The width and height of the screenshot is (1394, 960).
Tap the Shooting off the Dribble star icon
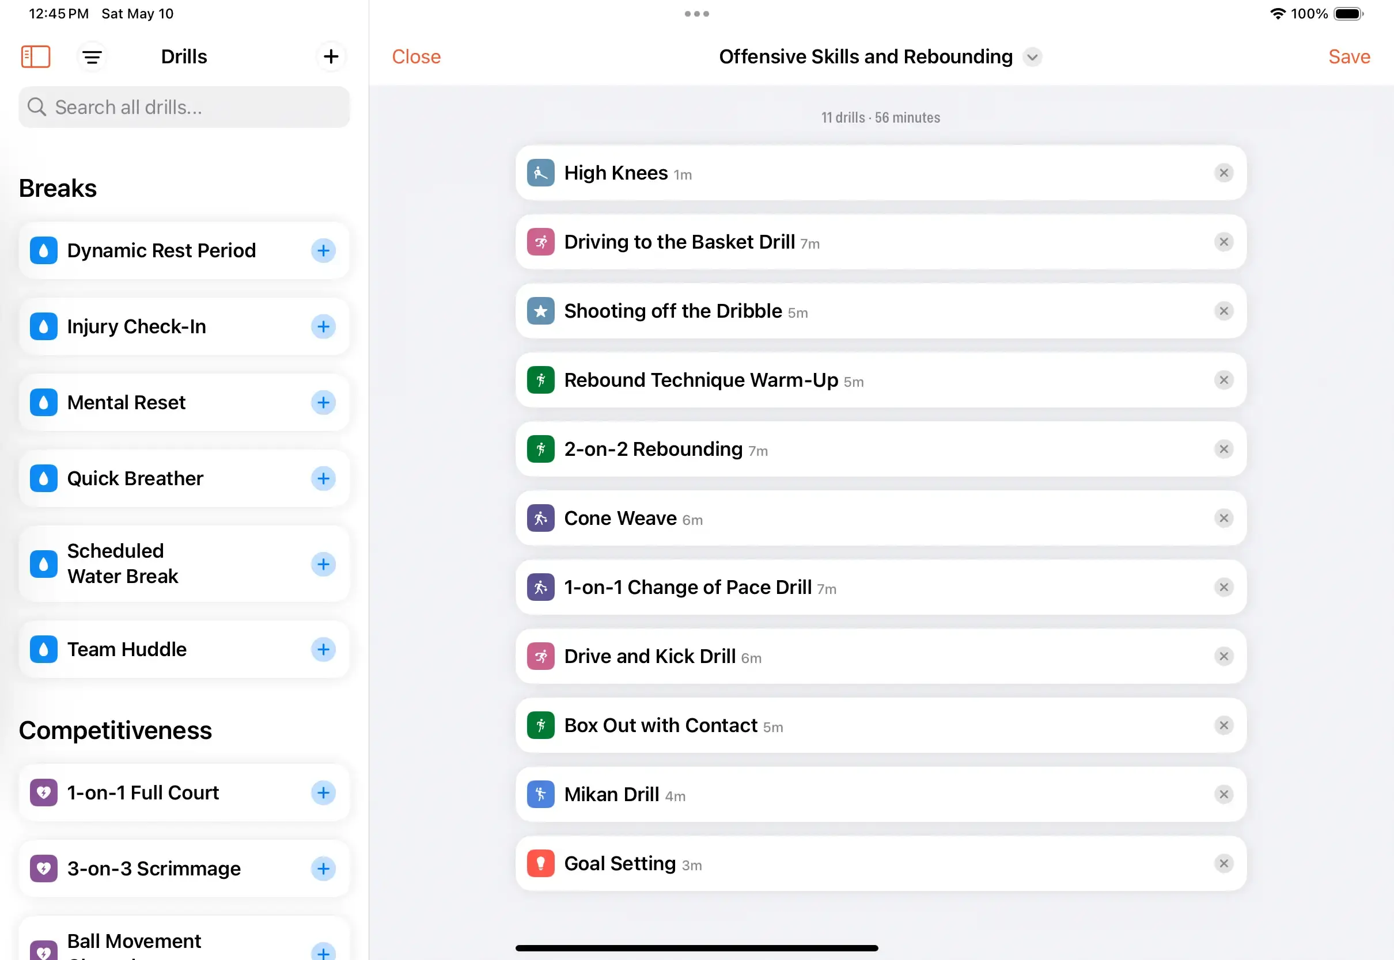point(540,311)
